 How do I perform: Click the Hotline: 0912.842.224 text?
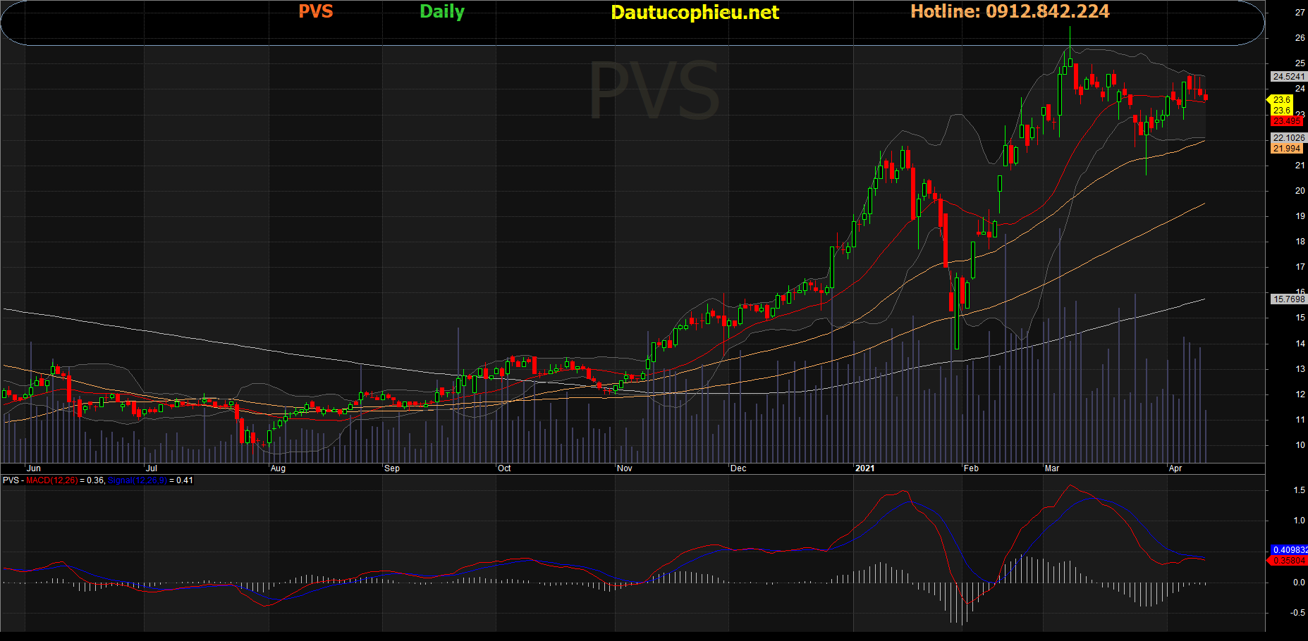1010,11
